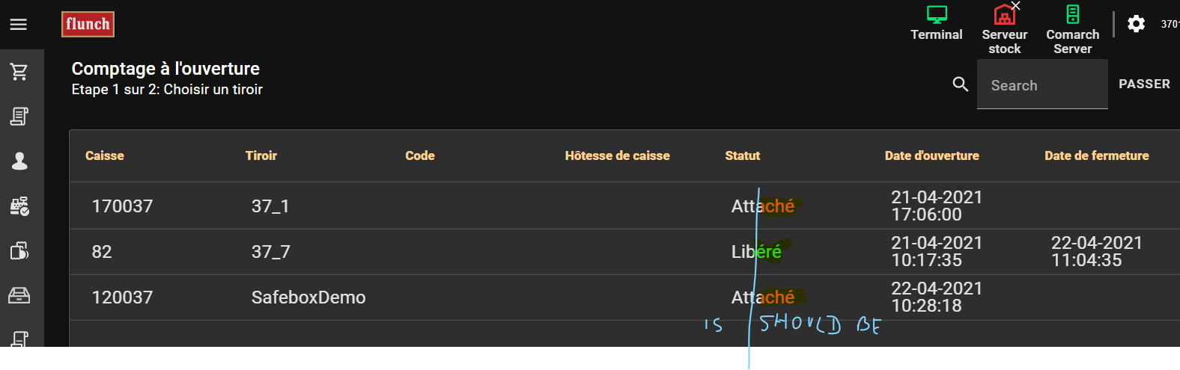The image size is (1180, 370).
Task: Sort by the Caisse column header
Action: 105,155
